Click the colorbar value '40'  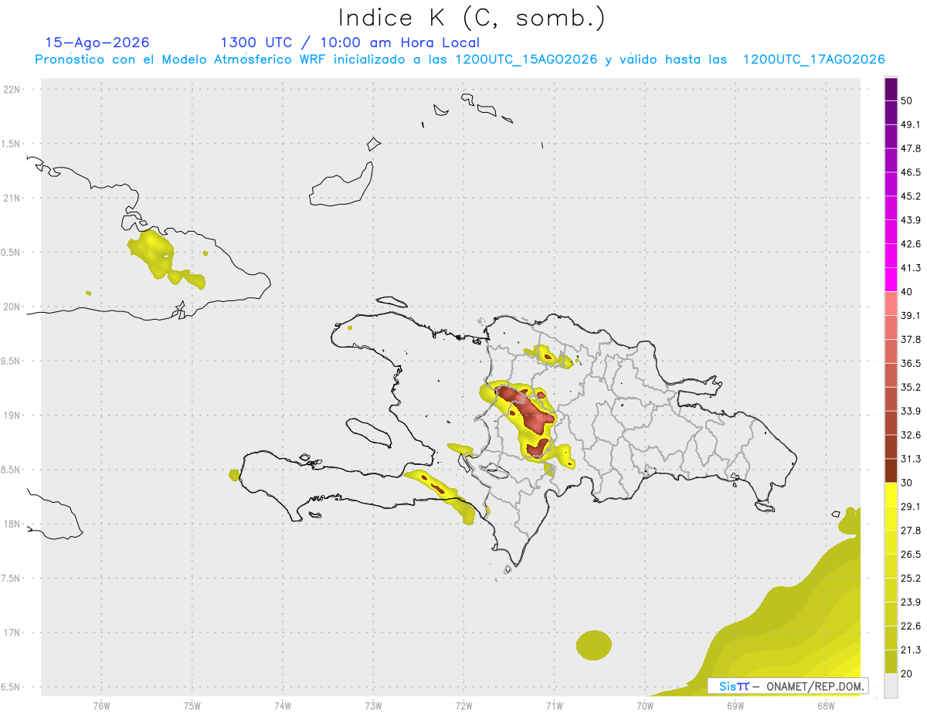click(907, 292)
